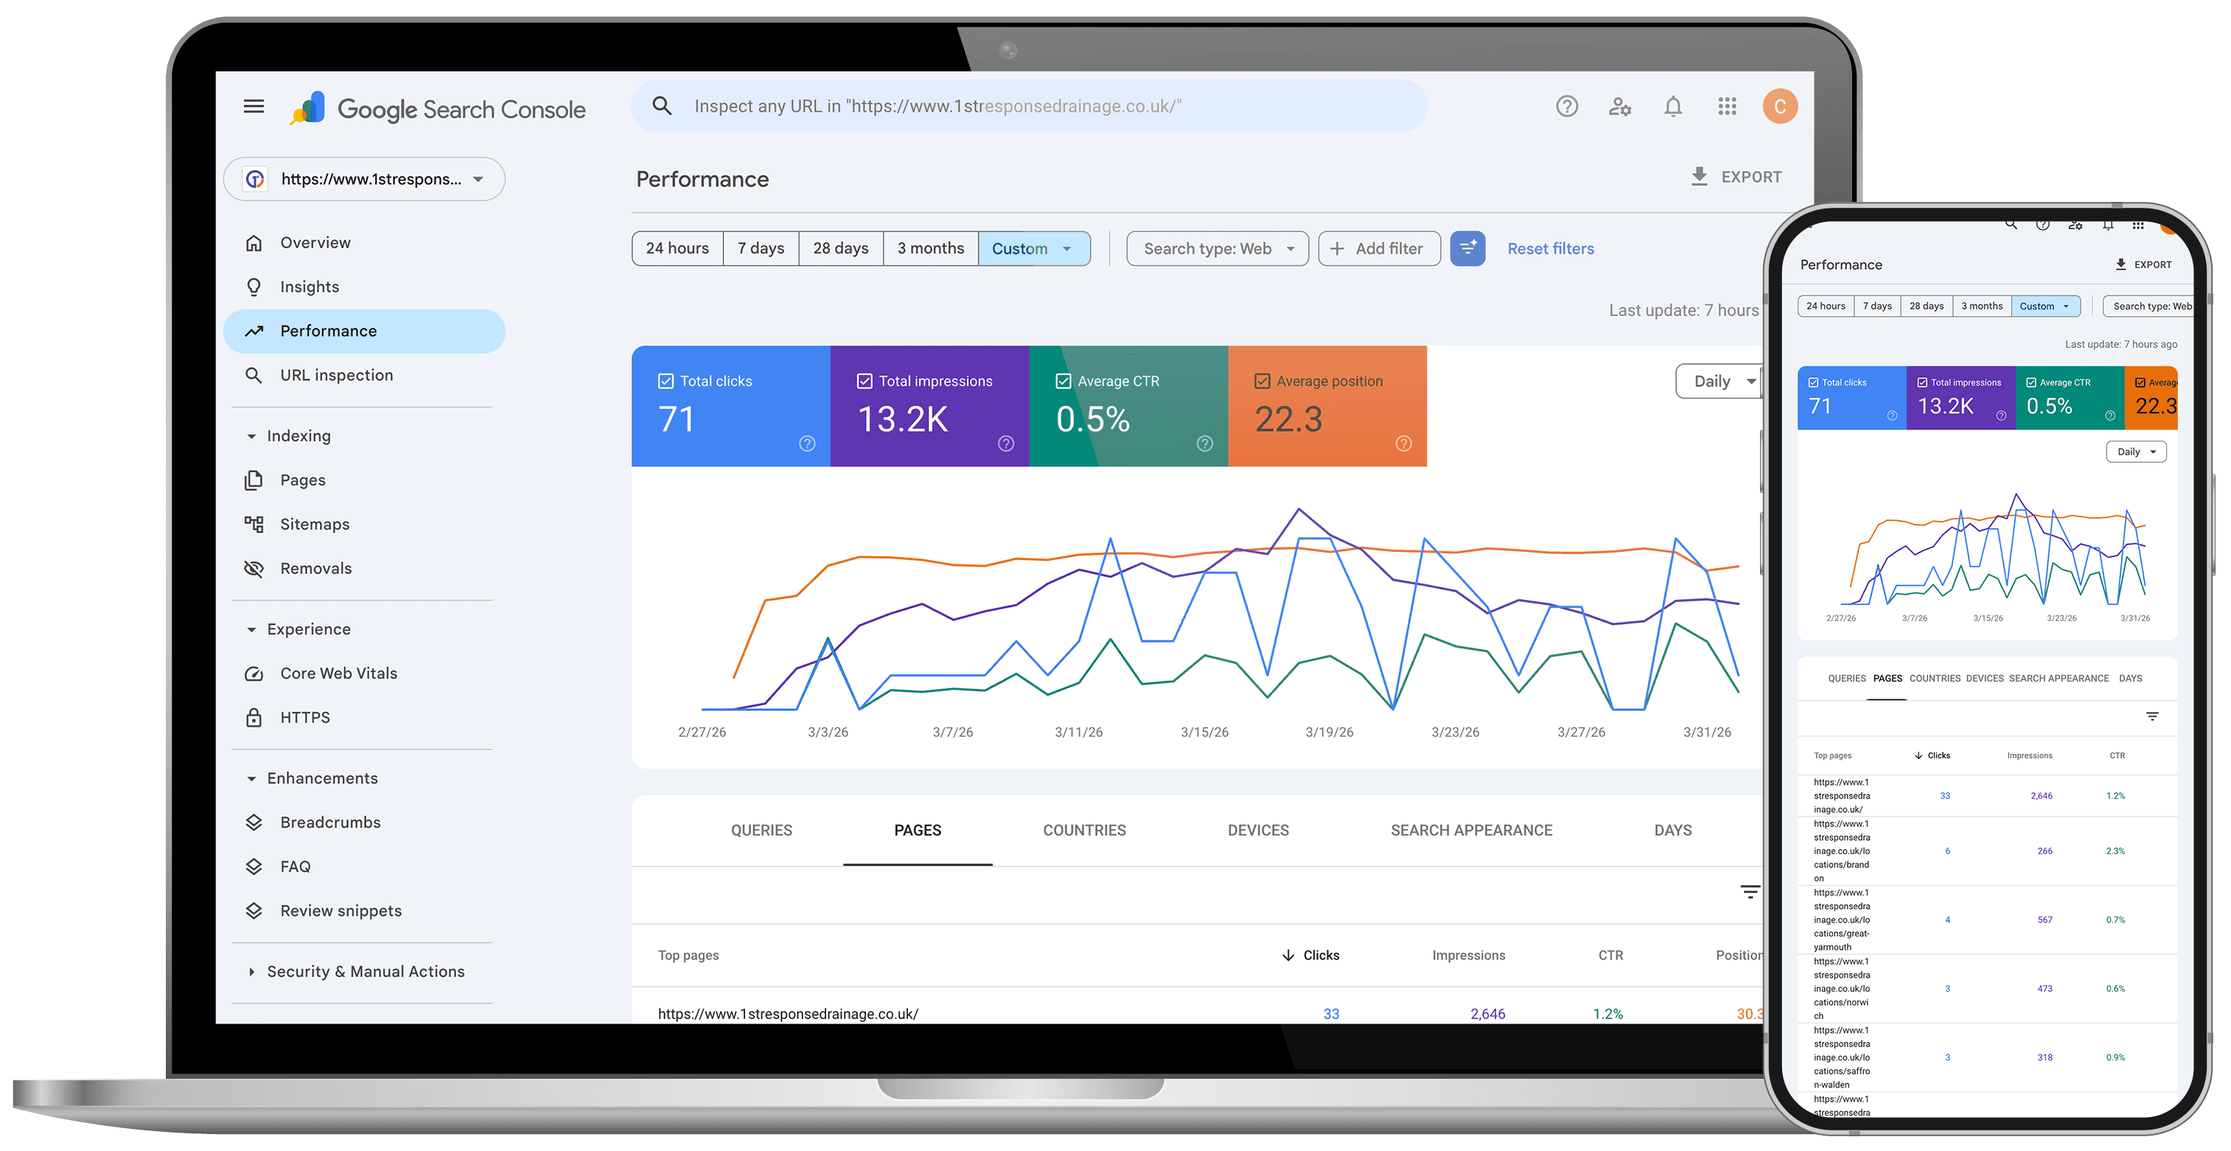Click the laptop row URL "https://www.1stresponsedrainage.co.uk/"
The height and width of the screenshot is (1151, 2231).
click(788, 1013)
